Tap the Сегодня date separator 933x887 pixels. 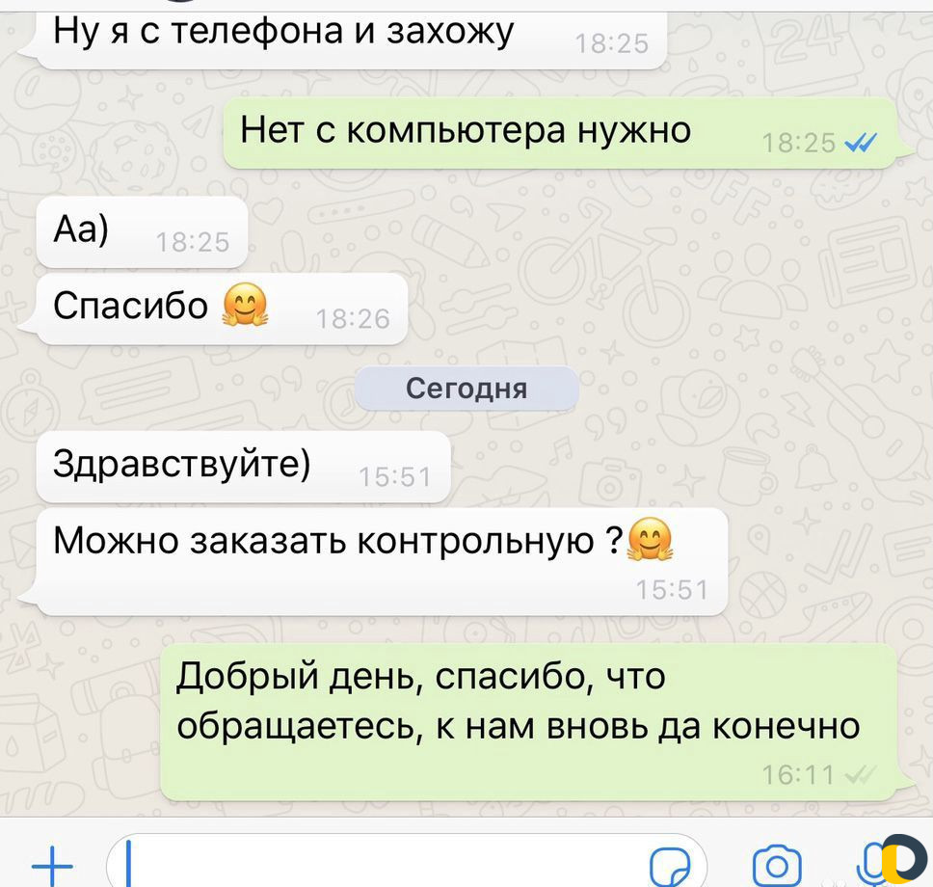click(x=466, y=389)
